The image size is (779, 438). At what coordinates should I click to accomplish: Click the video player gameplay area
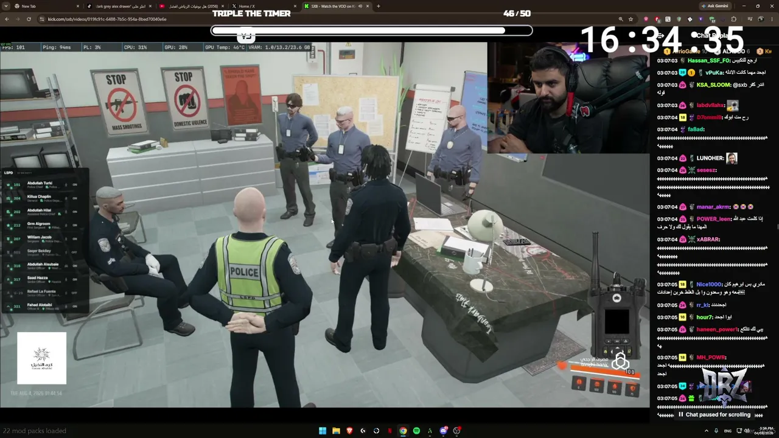(325, 225)
